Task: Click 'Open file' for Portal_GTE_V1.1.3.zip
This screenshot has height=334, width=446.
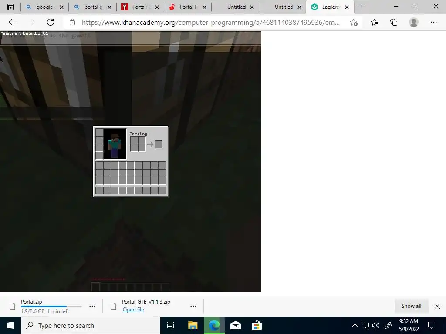Action: (133, 310)
